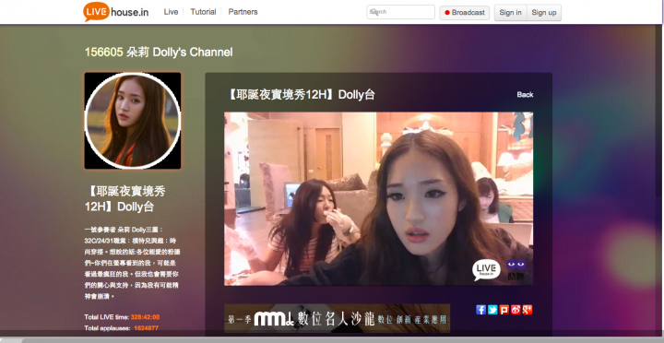
Task: Click the panel title '【耶誕夜實境秀12H】Dolly台'
Action: point(301,95)
